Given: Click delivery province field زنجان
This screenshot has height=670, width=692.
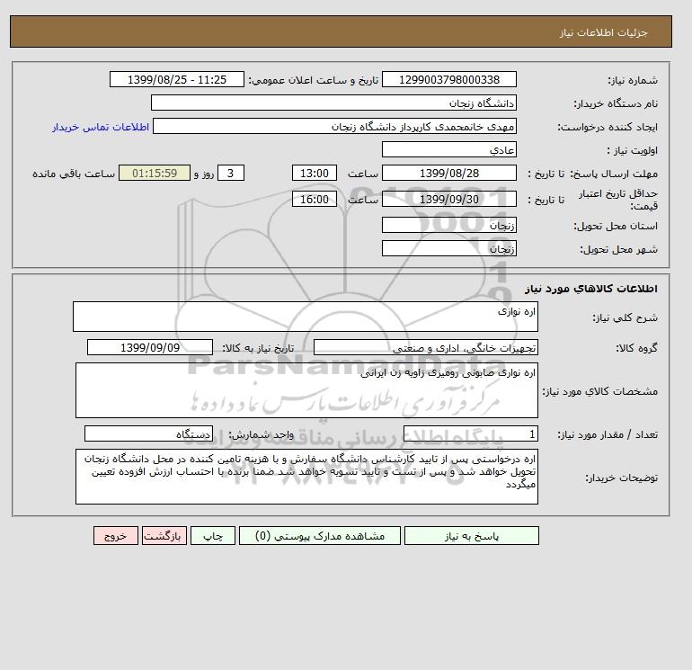Looking at the screenshot, I should click(448, 225).
